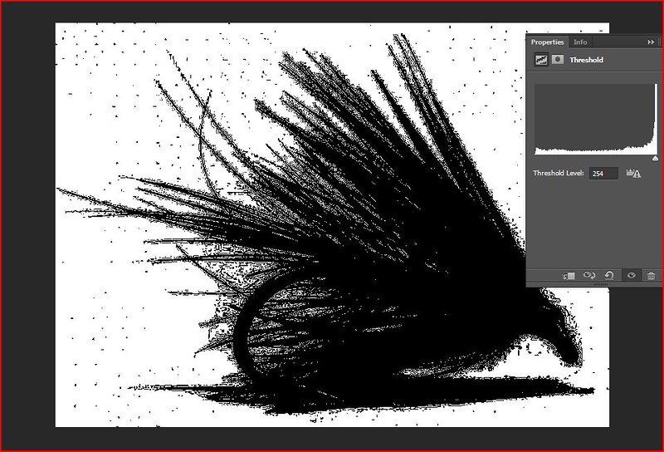The height and width of the screenshot is (452, 664).
Task: View the previous adjustment state
Action: click(589, 275)
